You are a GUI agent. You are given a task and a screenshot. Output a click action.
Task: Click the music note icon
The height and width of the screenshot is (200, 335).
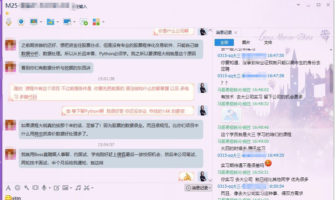(x=78, y=188)
